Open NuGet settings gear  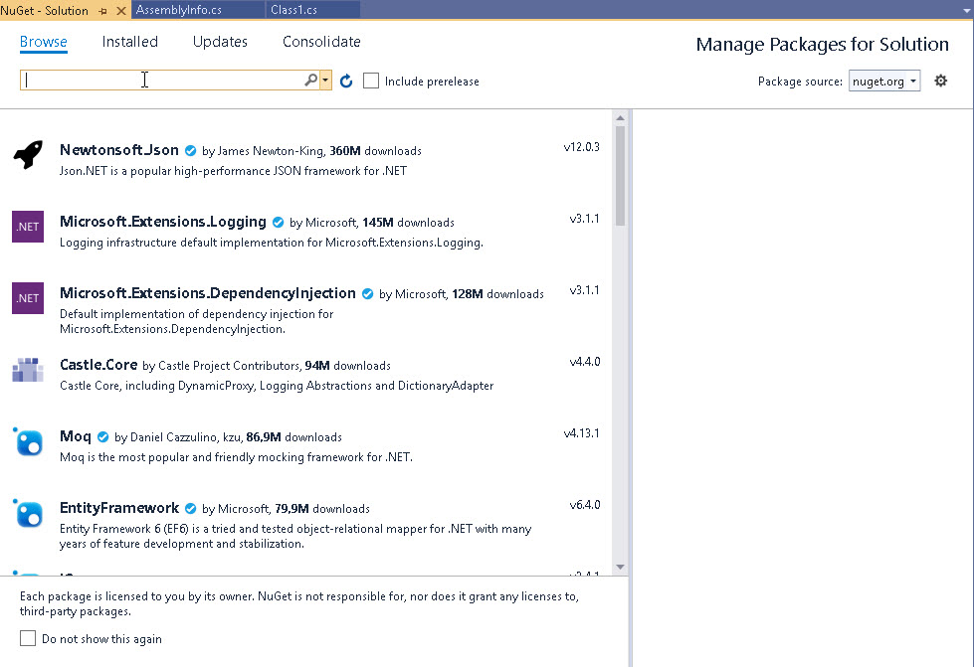pos(940,81)
